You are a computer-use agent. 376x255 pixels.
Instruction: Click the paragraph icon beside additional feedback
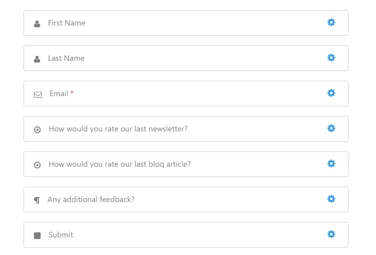pos(37,200)
